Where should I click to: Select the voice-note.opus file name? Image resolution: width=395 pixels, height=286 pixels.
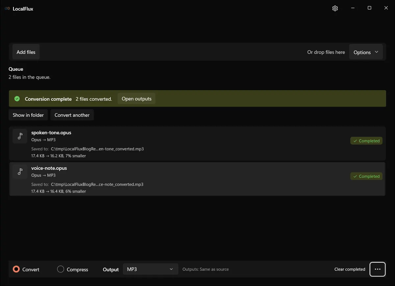click(49, 168)
